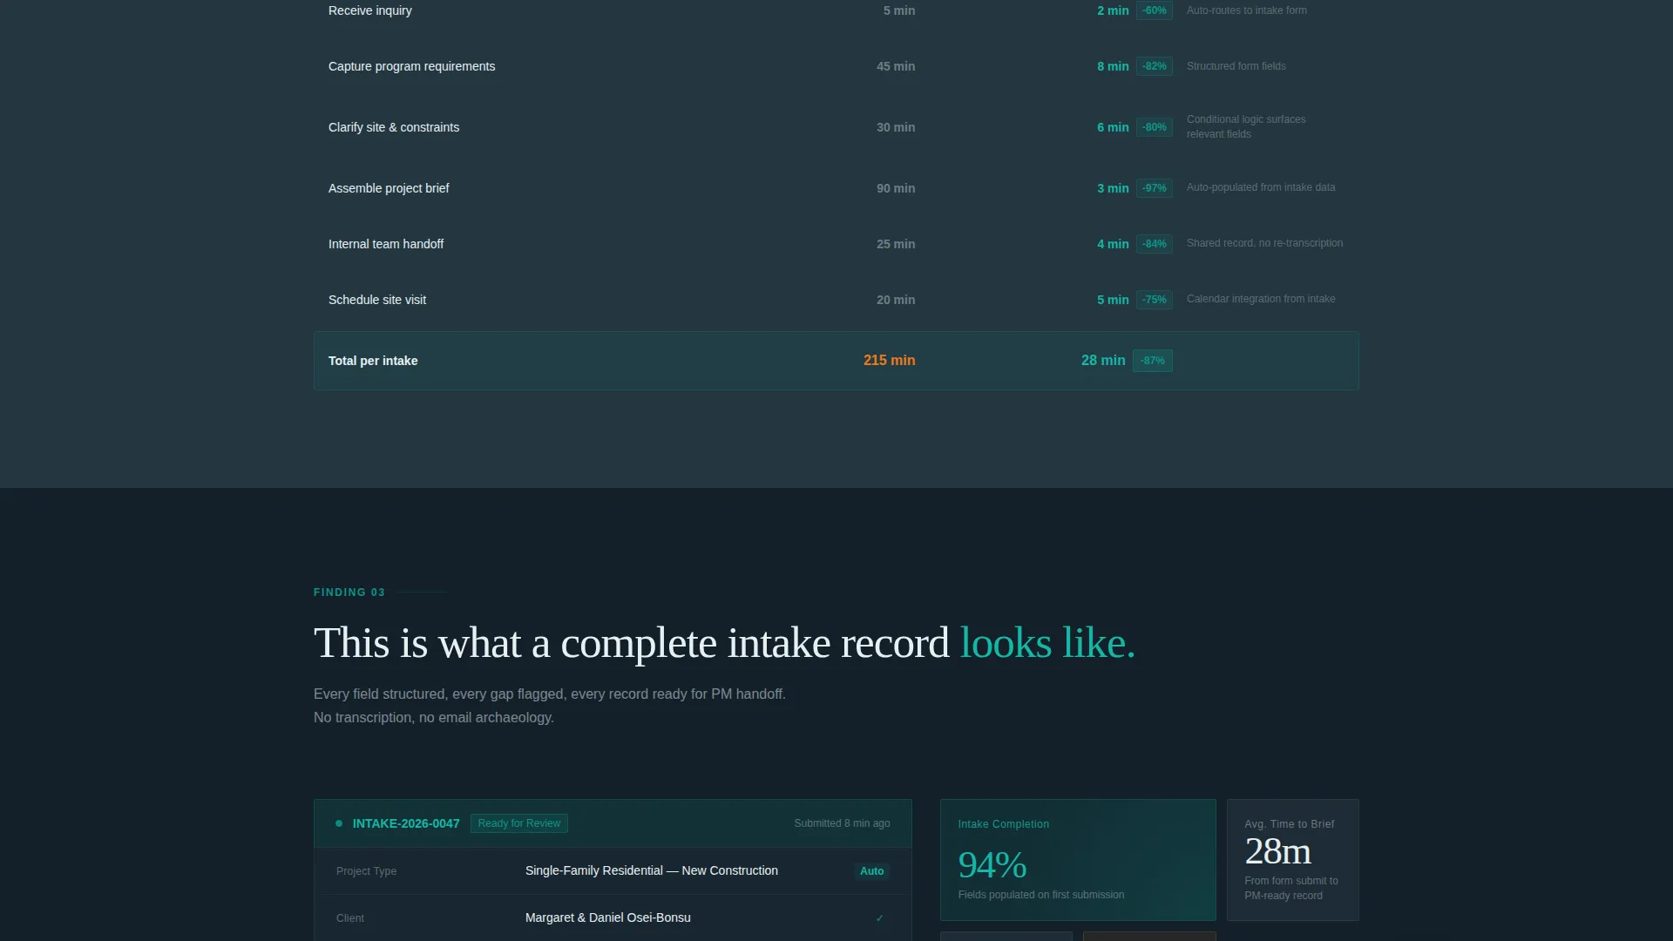Click the '-60%' reduction badge
This screenshot has height=941, width=1673.
click(1155, 10)
